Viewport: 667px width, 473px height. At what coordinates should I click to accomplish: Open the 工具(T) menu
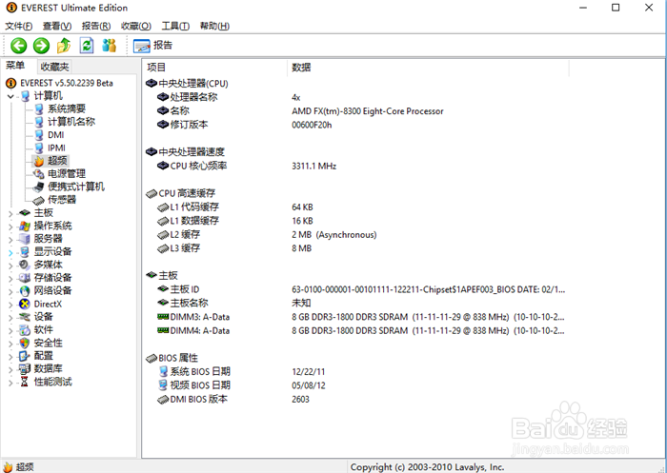[x=175, y=27]
